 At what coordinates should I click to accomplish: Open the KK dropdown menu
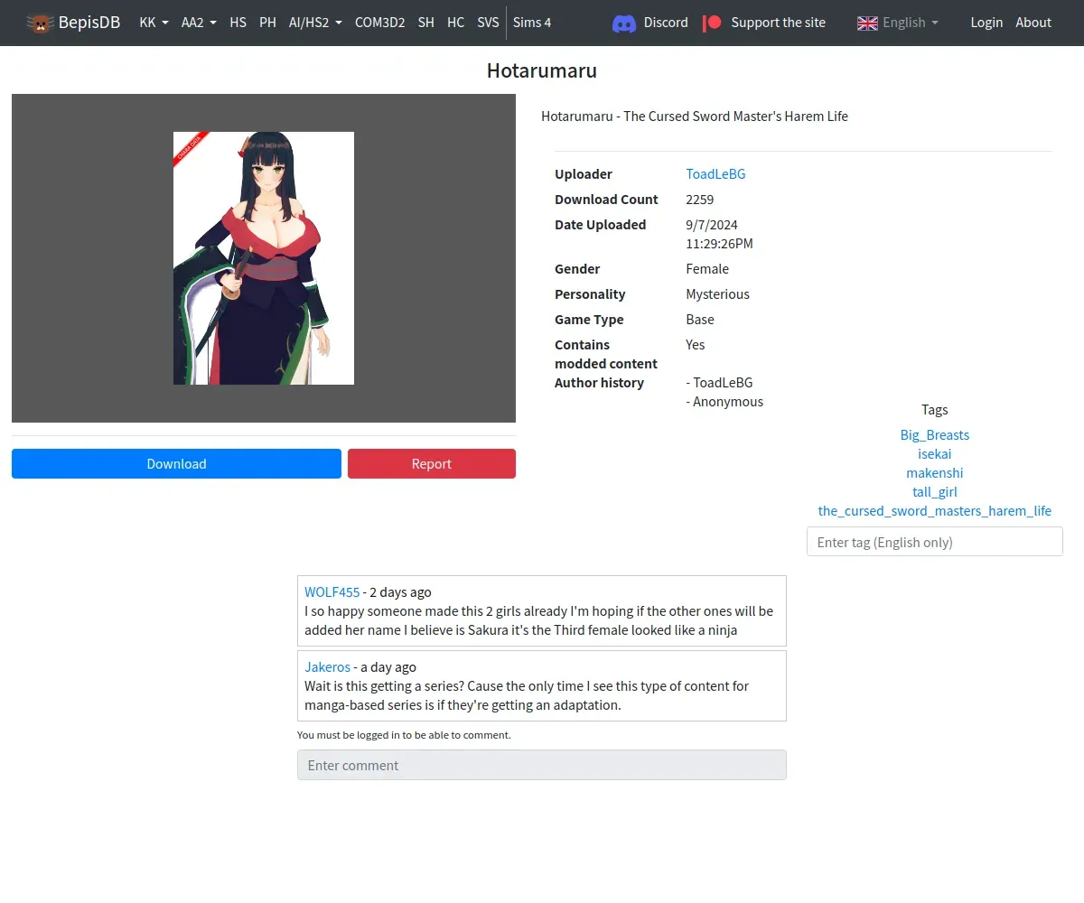154,23
